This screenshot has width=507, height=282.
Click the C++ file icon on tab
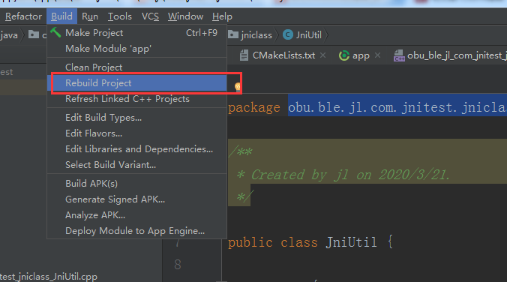399,55
